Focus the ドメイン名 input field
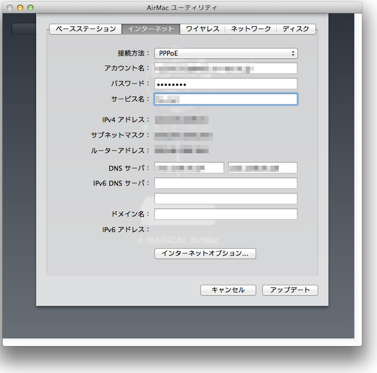The height and width of the screenshot is (373, 377). (x=226, y=214)
